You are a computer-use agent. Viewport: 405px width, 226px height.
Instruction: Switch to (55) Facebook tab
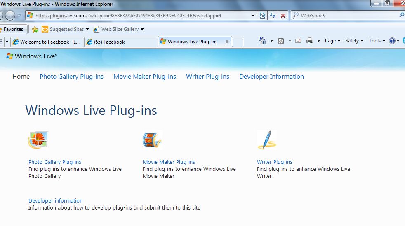click(x=121, y=42)
